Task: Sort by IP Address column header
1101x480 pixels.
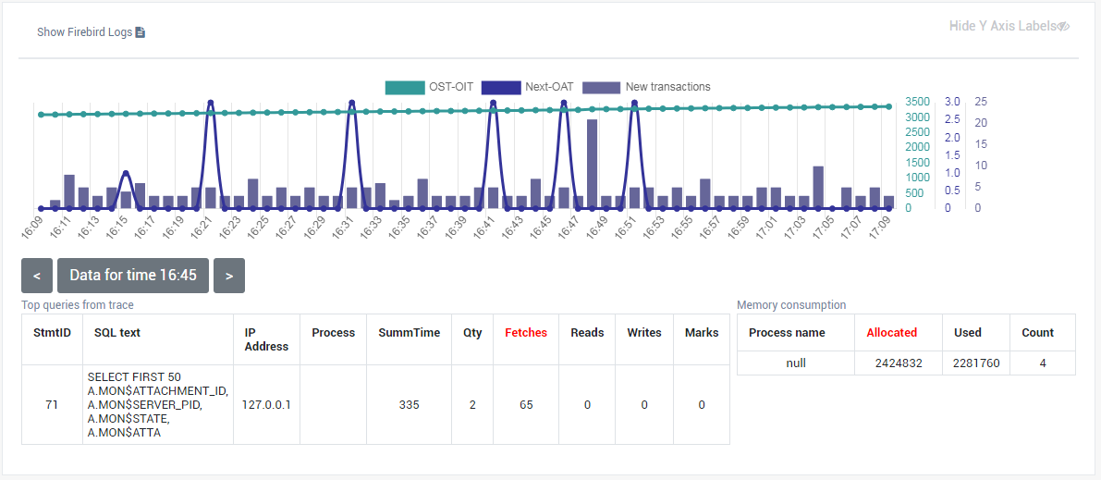Action: coord(266,339)
